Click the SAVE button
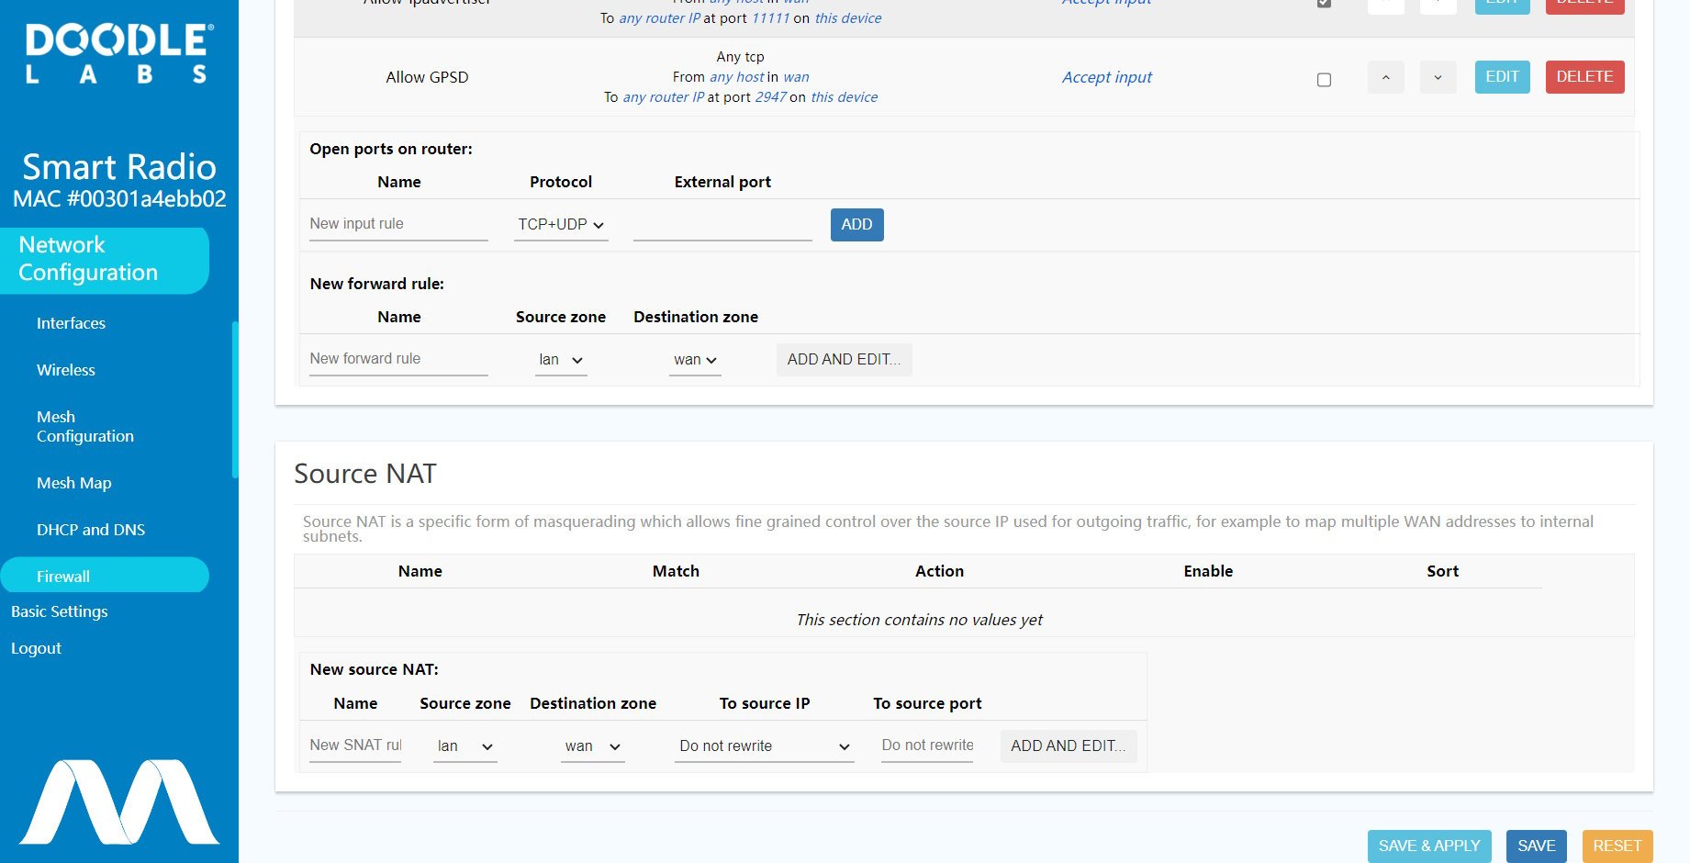This screenshot has height=863, width=1690. [1537, 846]
